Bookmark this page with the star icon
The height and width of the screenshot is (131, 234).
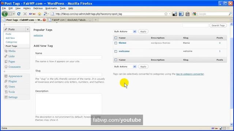click(166, 14)
